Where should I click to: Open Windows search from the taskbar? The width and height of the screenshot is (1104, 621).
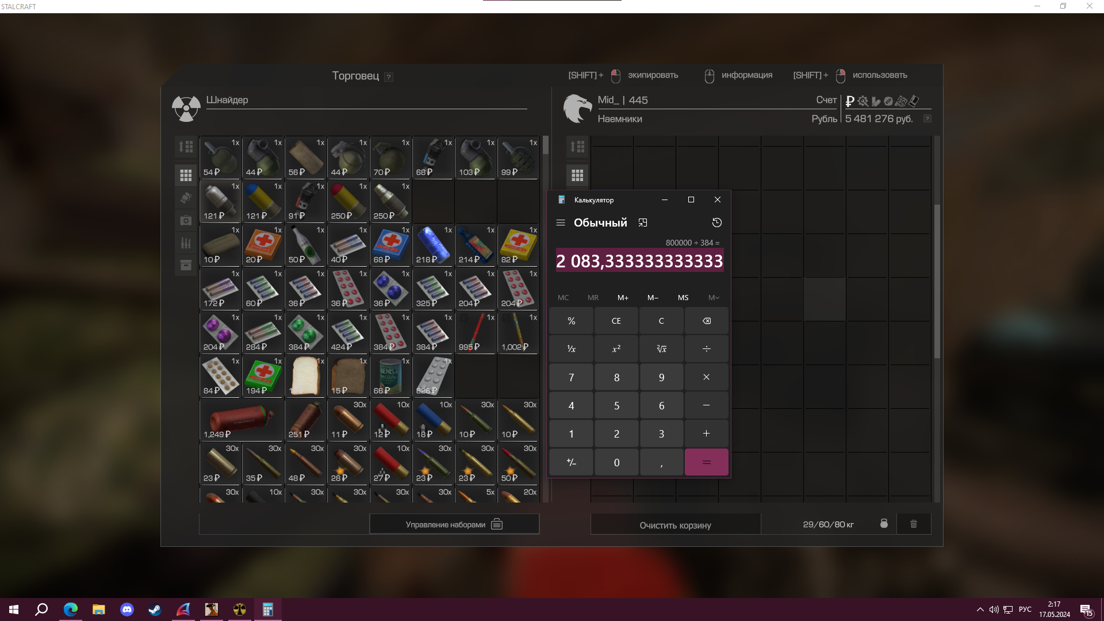click(41, 609)
